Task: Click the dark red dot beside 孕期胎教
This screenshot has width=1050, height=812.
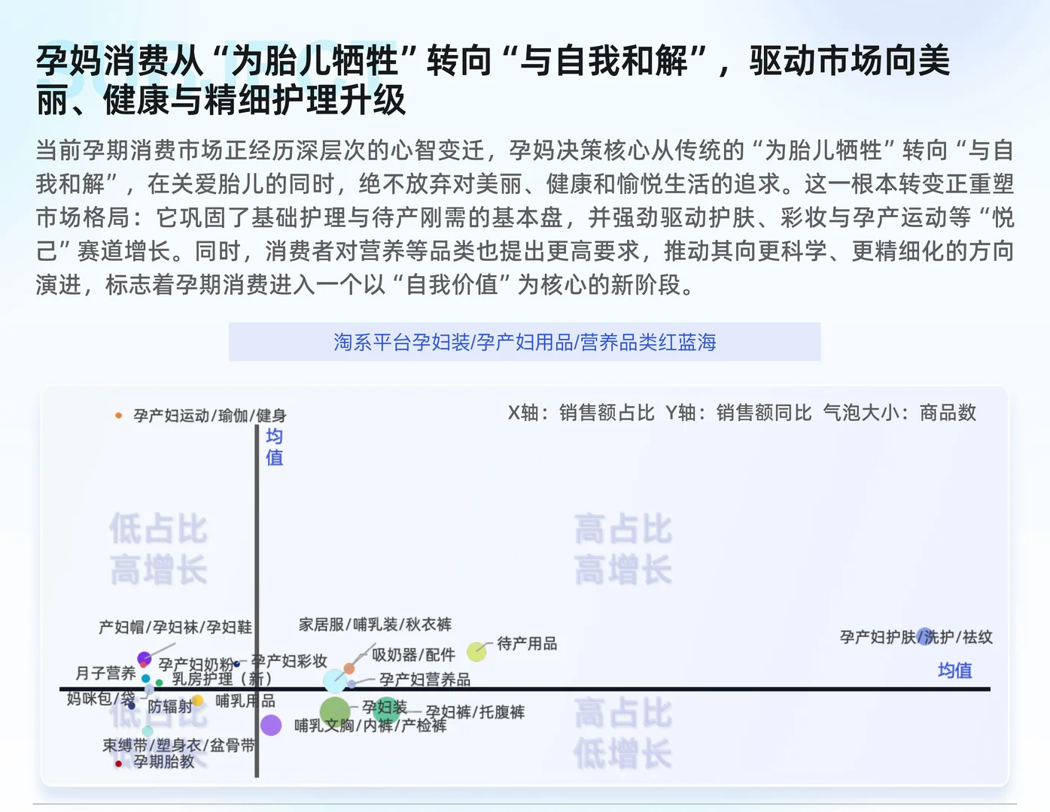Action: [118, 763]
